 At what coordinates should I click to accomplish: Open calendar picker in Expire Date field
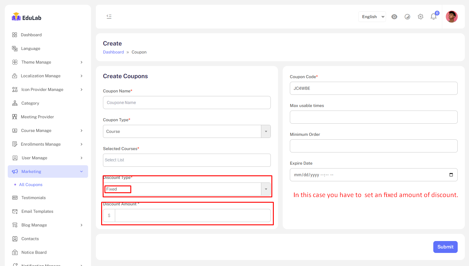point(451,175)
